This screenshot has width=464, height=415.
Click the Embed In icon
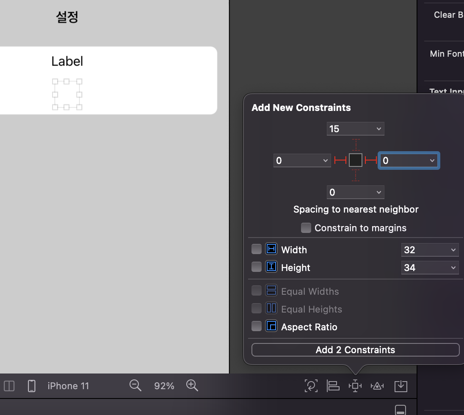(x=401, y=386)
